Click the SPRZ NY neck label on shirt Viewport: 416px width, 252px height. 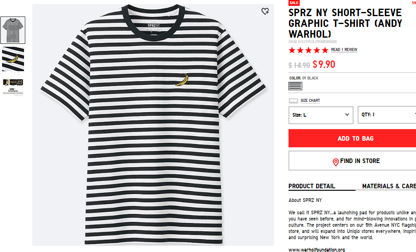click(154, 26)
